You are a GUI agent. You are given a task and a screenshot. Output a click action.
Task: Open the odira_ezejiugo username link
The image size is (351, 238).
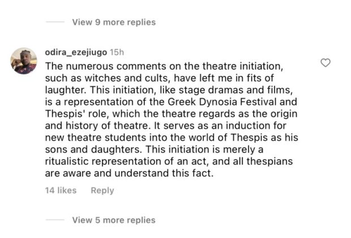pyautogui.click(x=76, y=52)
